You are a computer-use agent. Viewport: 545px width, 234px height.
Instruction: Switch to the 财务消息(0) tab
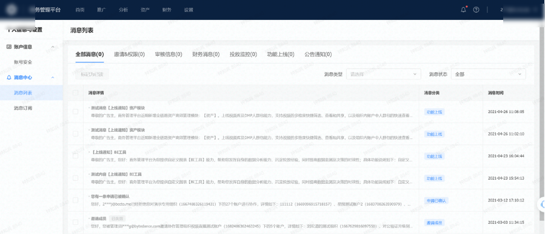[x=206, y=54]
